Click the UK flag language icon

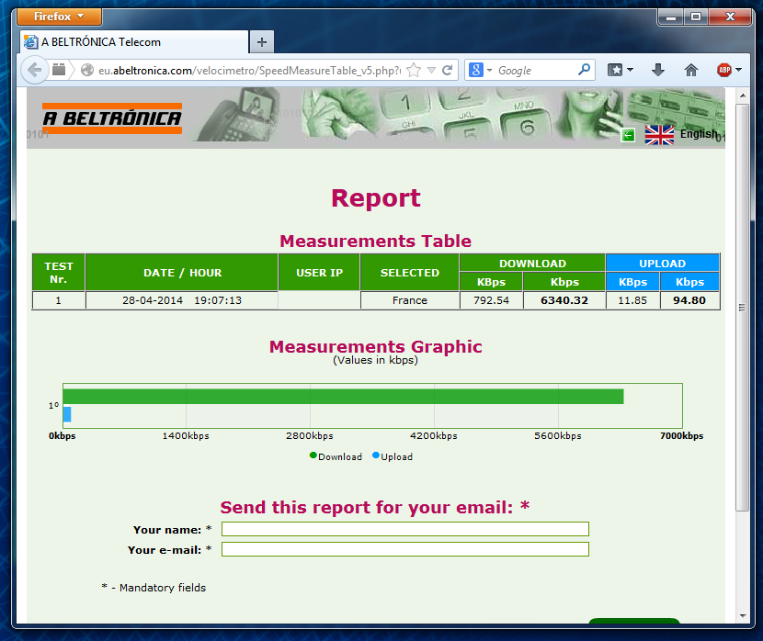pyautogui.click(x=659, y=135)
